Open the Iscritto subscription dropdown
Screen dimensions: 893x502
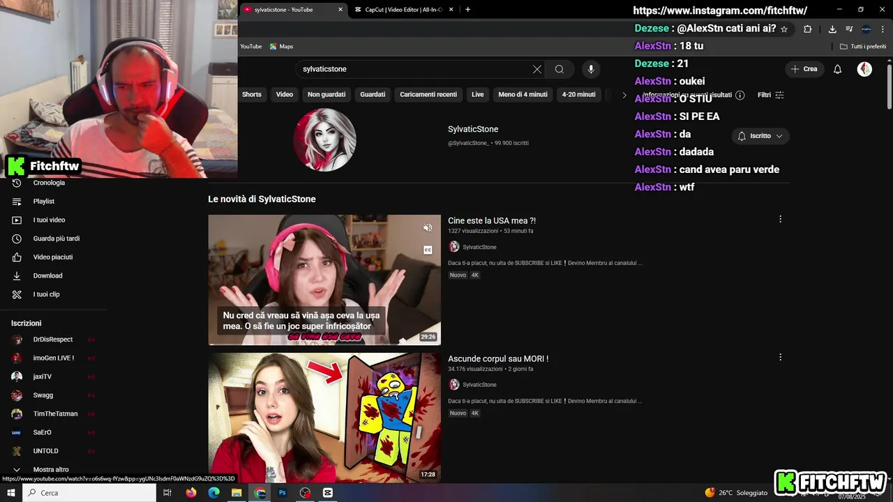point(760,136)
